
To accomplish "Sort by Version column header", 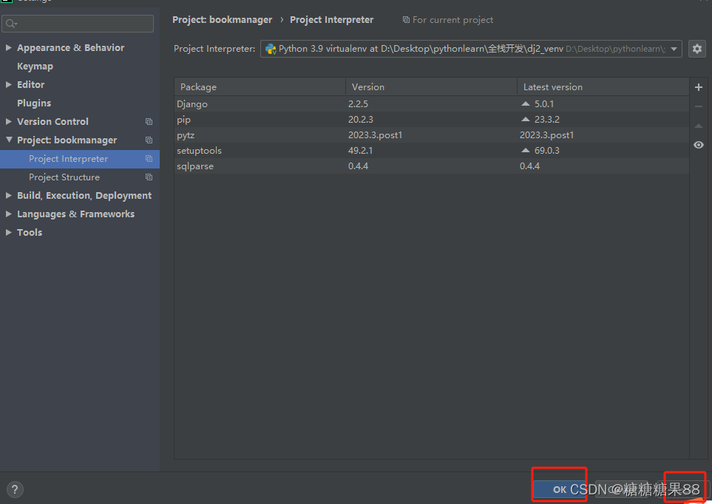I will (x=431, y=86).
